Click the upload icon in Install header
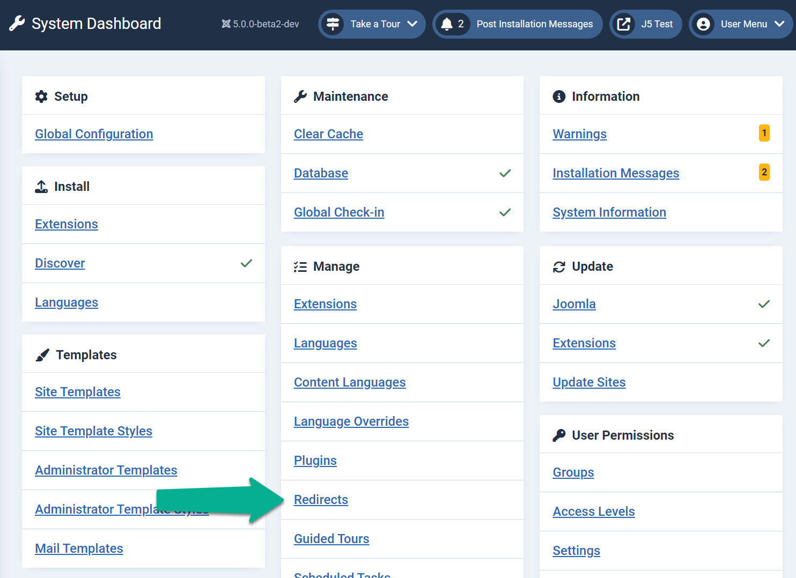Viewport: 796px width, 578px height. pos(41,187)
